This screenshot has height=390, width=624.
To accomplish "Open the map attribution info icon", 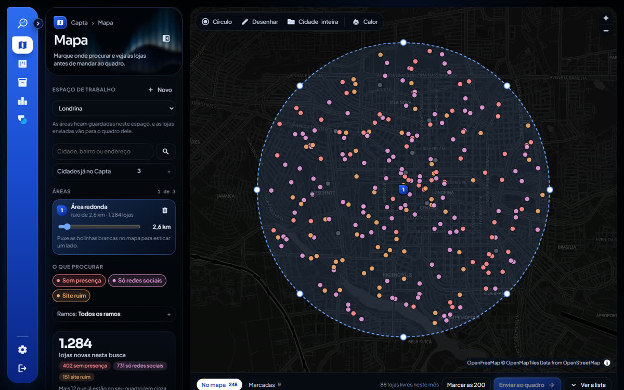I will [607, 363].
